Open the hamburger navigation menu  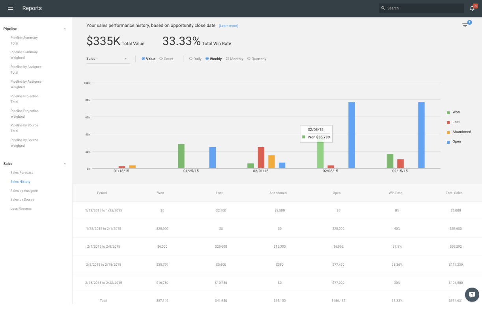click(10, 8)
